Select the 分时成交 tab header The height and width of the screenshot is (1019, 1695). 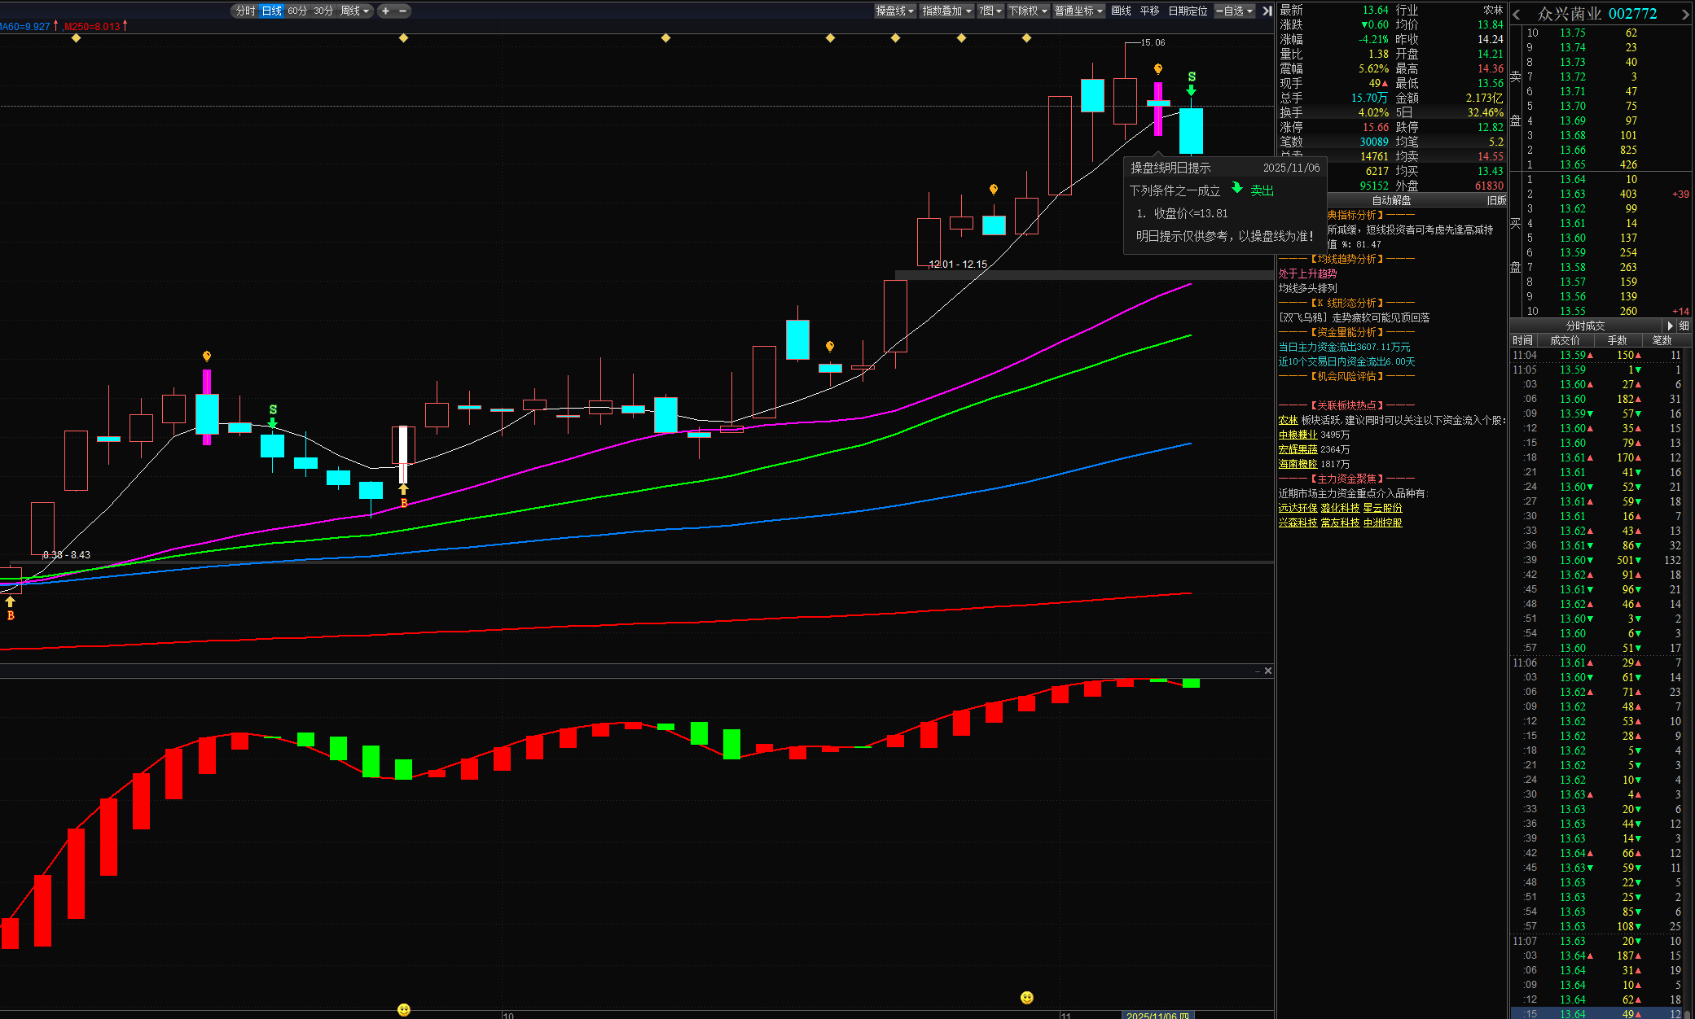pyautogui.click(x=1585, y=326)
